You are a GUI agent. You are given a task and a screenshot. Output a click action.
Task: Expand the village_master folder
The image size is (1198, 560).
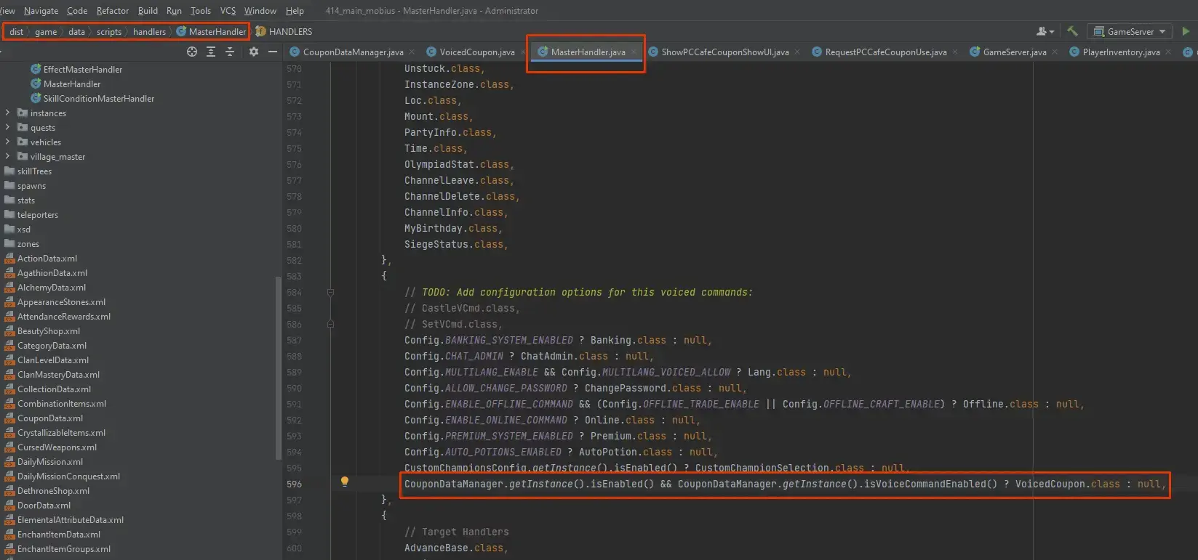tap(8, 156)
